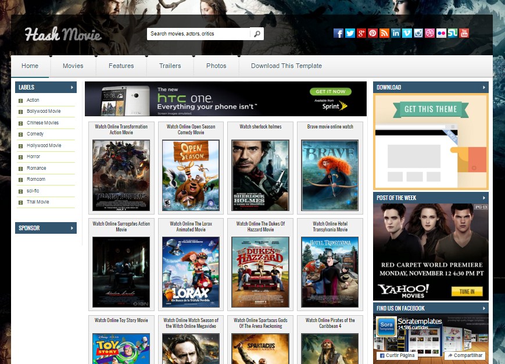Click the search magnifier icon
The height and width of the screenshot is (364, 505).
[x=257, y=34]
